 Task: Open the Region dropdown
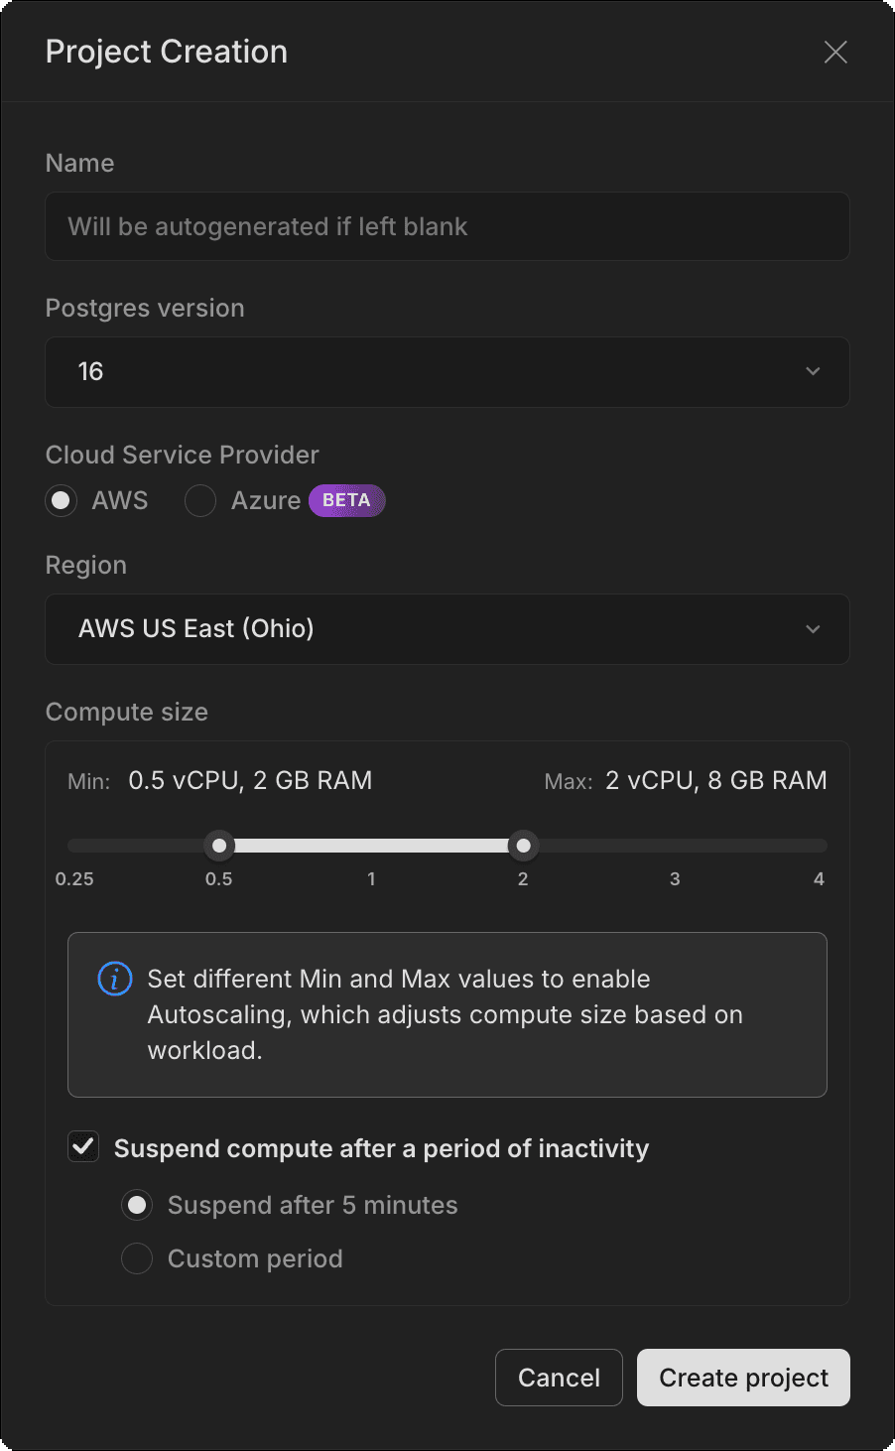tap(447, 629)
